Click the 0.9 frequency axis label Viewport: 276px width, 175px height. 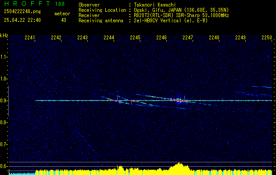(4, 101)
